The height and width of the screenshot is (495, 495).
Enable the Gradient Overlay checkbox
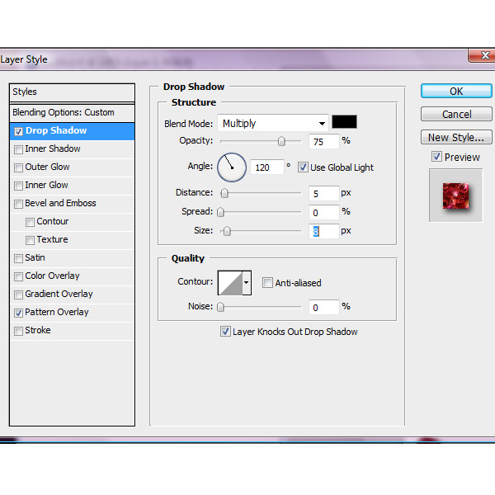(18, 295)
